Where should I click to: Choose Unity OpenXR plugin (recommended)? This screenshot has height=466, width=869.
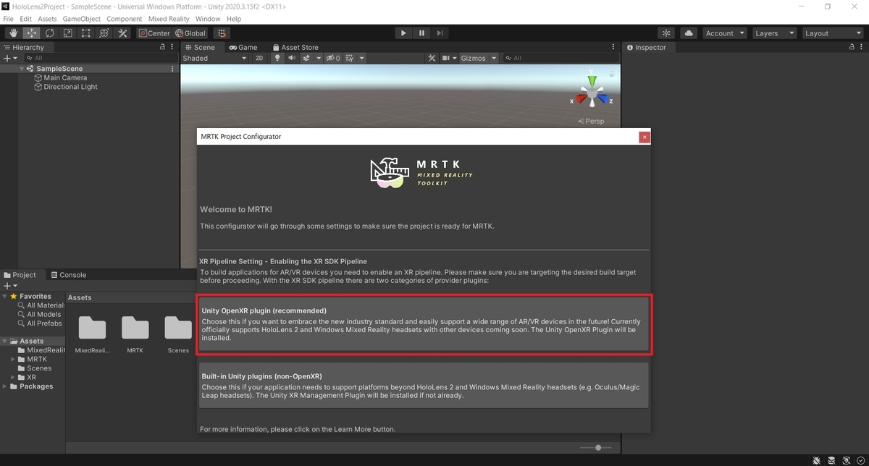424,324
